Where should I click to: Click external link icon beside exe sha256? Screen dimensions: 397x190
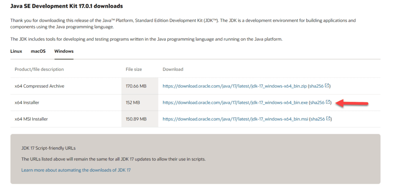coord(328,102)
